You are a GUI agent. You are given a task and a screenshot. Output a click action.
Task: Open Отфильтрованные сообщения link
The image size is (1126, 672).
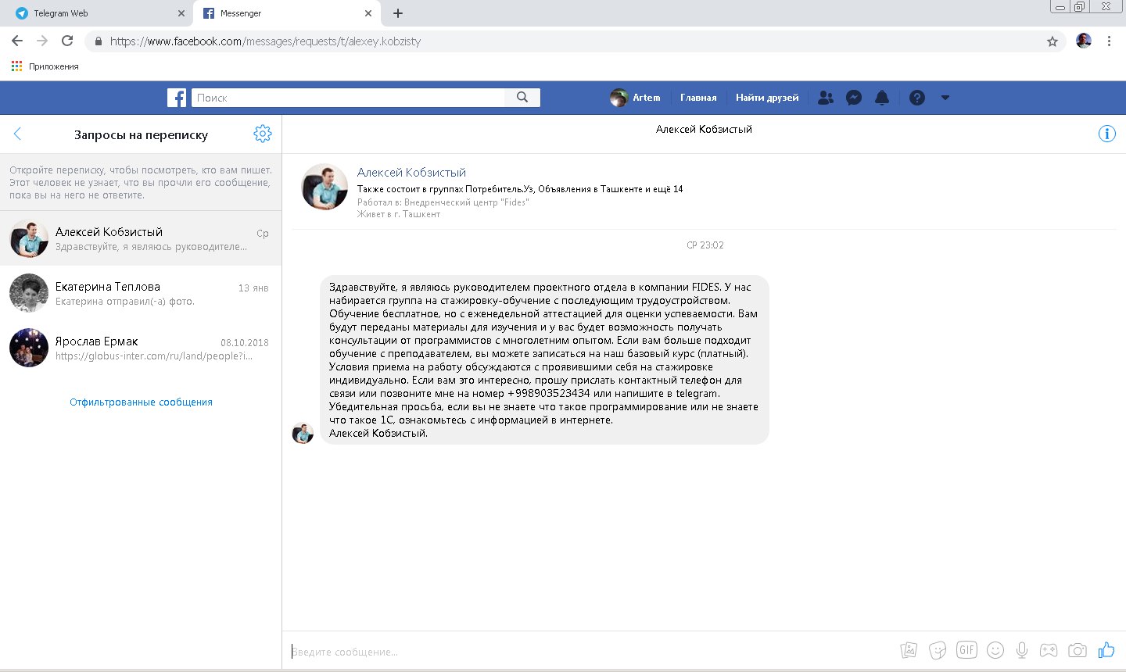click(141, 402)
